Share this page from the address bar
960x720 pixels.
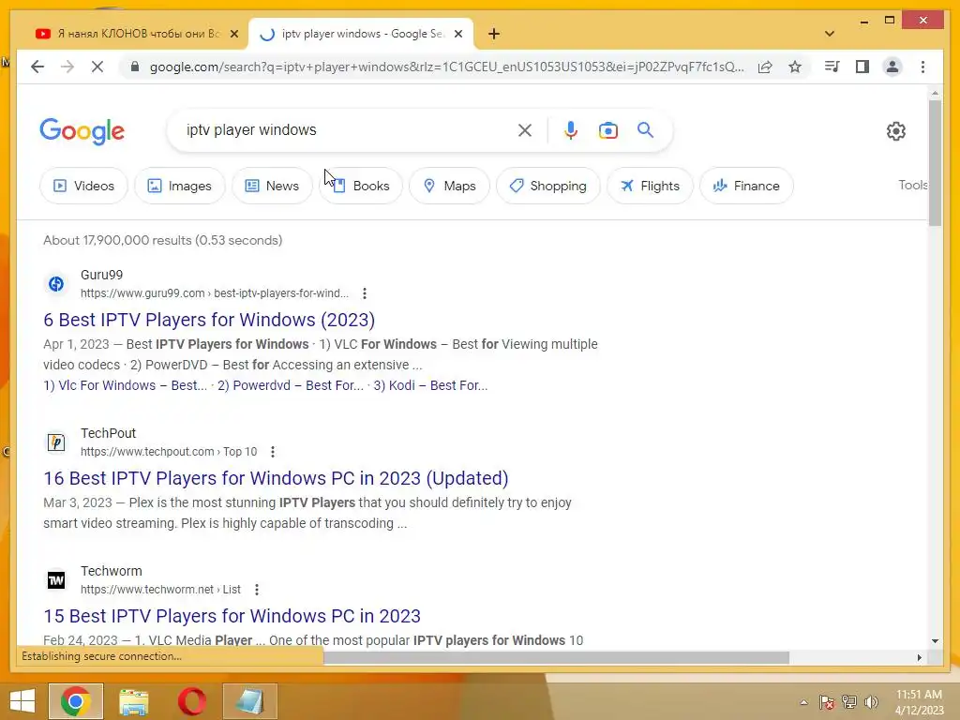pyautogui.click(x=765, y=67)
